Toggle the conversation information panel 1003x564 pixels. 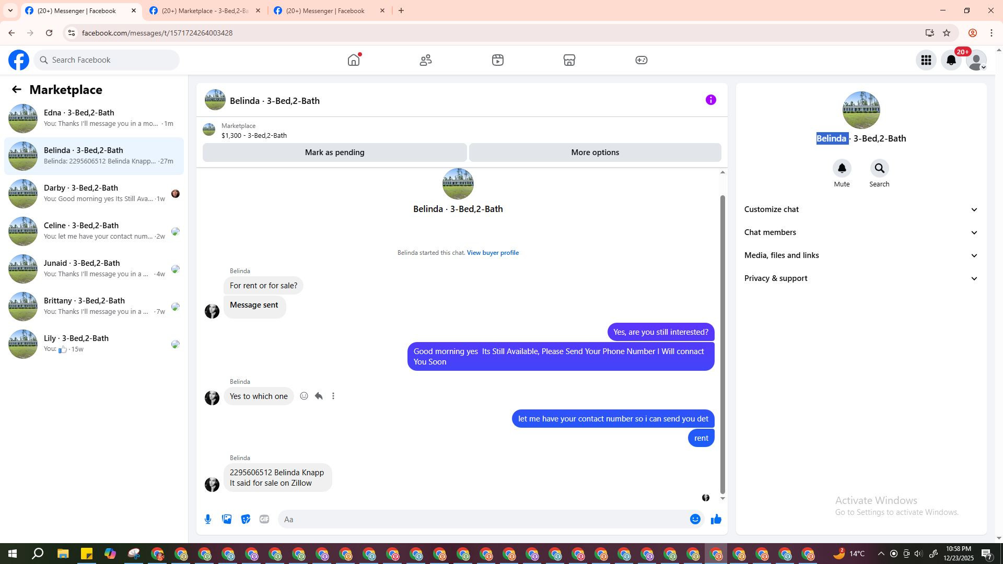(x=710, y=100)
